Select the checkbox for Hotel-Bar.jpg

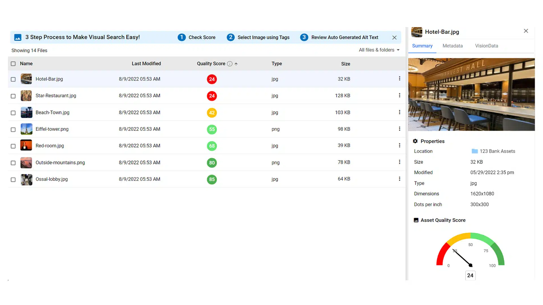click(13, 79)
